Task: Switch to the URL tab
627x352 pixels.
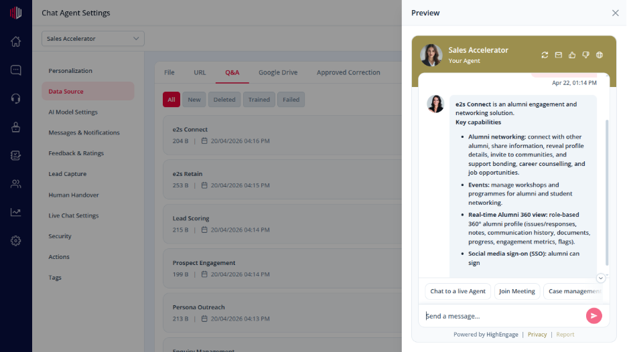Action: click(200, 72)
